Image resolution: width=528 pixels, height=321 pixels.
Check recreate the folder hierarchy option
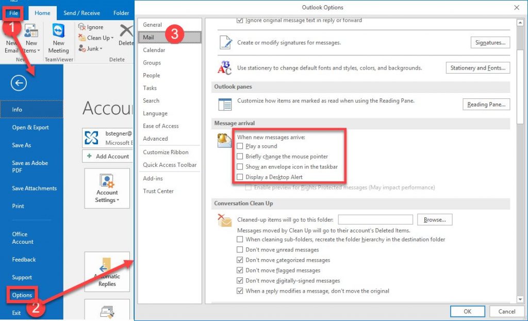[240, 239]
